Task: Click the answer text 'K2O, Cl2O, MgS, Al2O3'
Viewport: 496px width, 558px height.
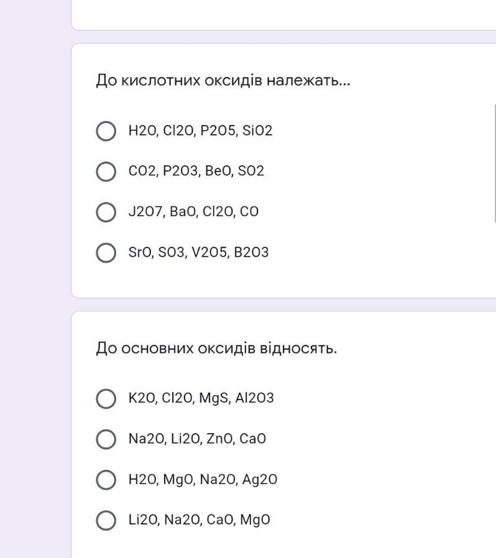Action: (x=201, y=398)
